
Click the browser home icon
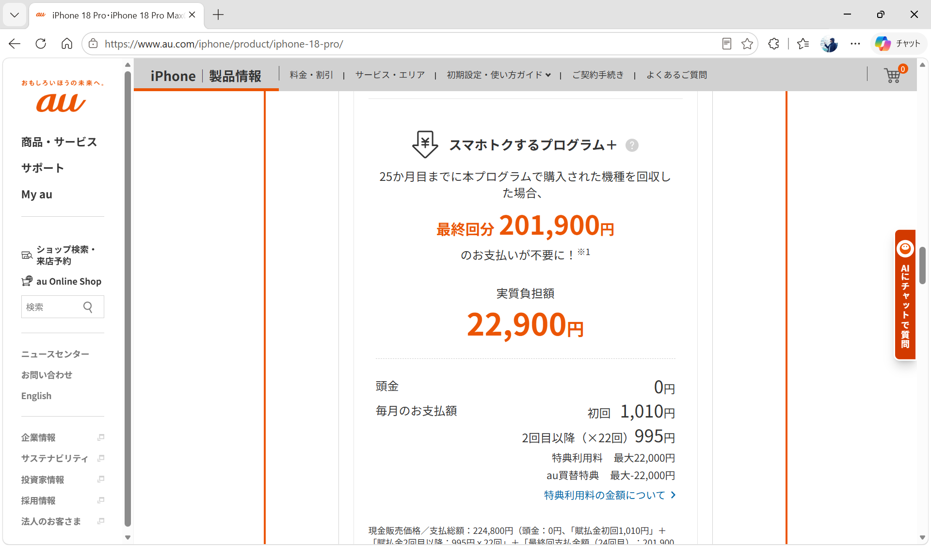point(67,44)
